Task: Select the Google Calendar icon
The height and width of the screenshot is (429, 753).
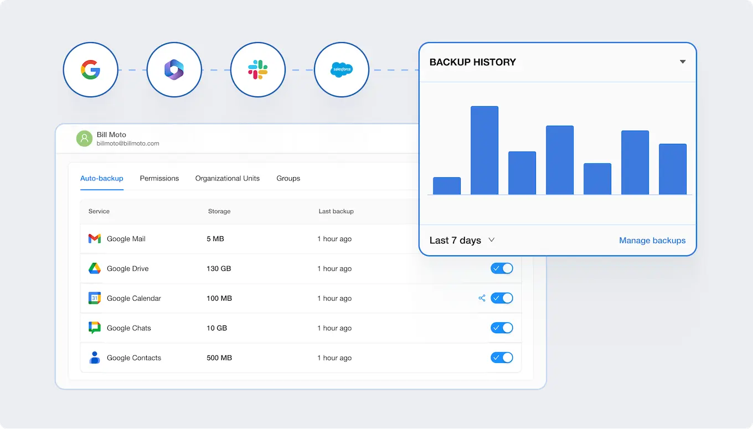Action: point(94,298)
